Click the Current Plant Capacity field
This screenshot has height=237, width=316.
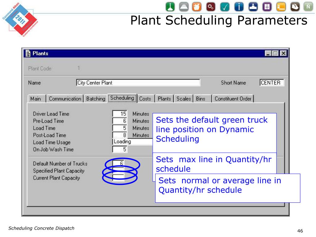[118, 178]
